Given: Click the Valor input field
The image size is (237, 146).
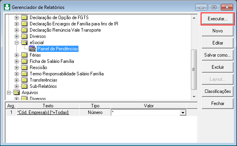Looking at the screenshot, I should 145,112.
